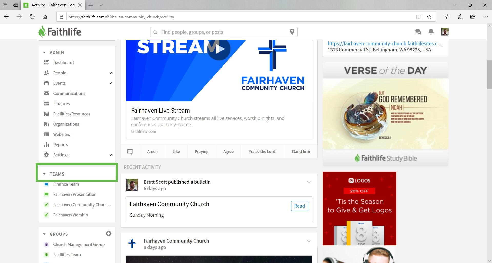Open browser favorites hub icon
The image size is (492, 263).
(x=447, y=17)
